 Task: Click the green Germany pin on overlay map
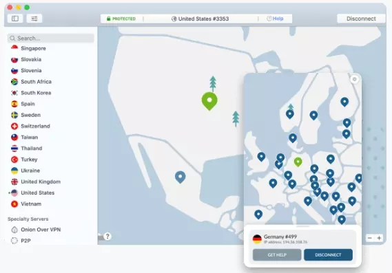coord(298,162)
